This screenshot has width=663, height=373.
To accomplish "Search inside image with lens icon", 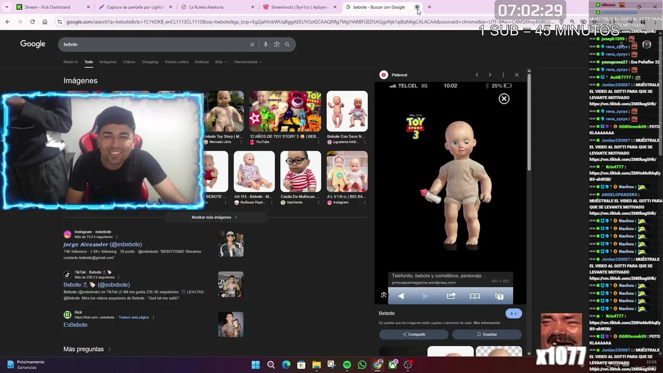I will 384,295.
